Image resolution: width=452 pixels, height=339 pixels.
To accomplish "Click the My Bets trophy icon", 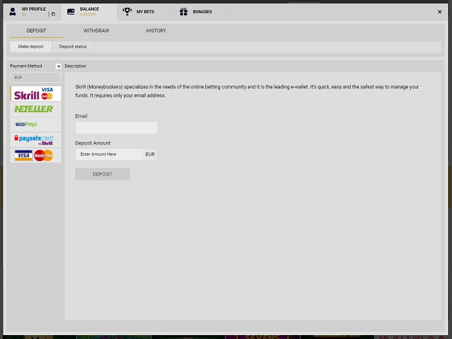I will [x=127, y=11].
